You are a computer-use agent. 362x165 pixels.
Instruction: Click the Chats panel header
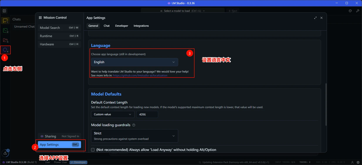[17, 19]
